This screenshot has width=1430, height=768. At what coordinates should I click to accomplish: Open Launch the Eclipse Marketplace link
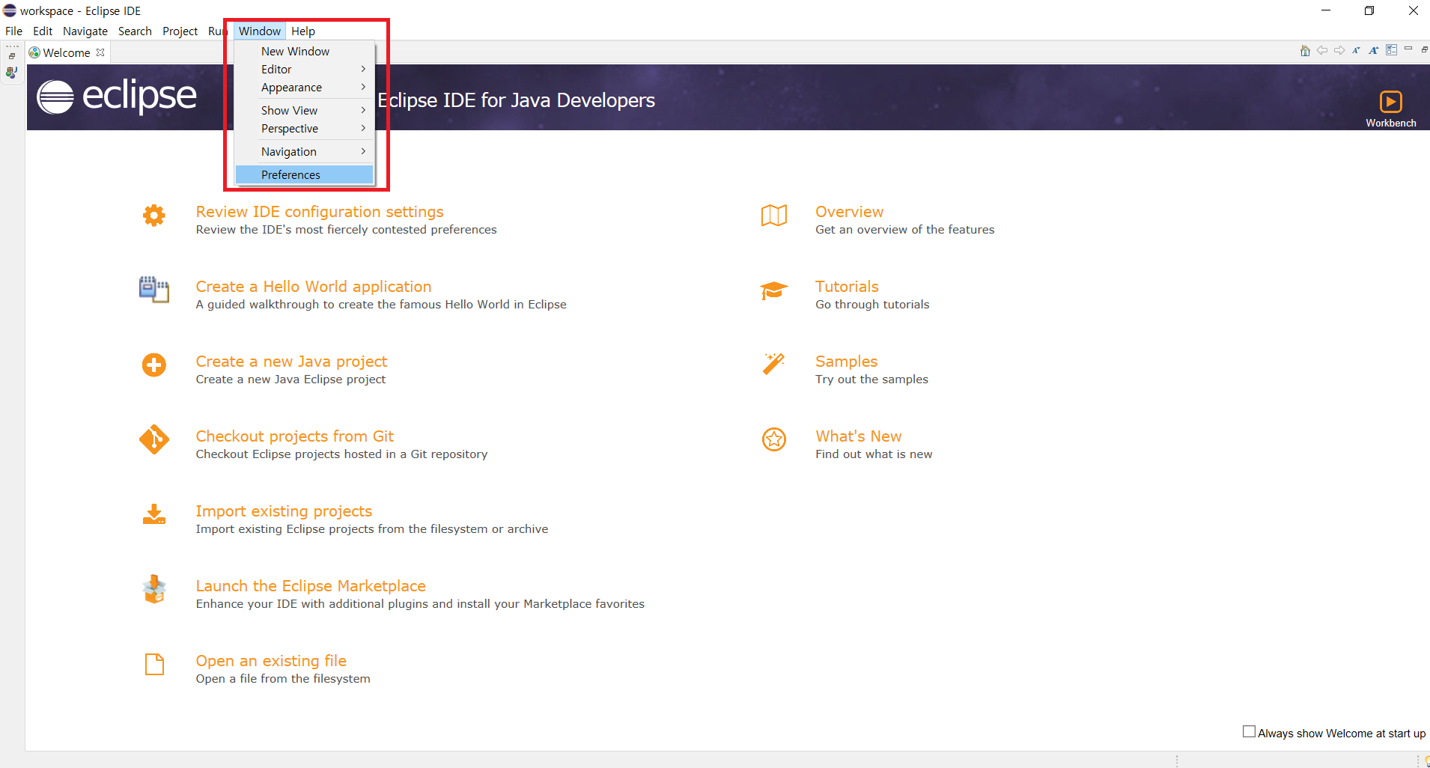(x=311, y=586)
